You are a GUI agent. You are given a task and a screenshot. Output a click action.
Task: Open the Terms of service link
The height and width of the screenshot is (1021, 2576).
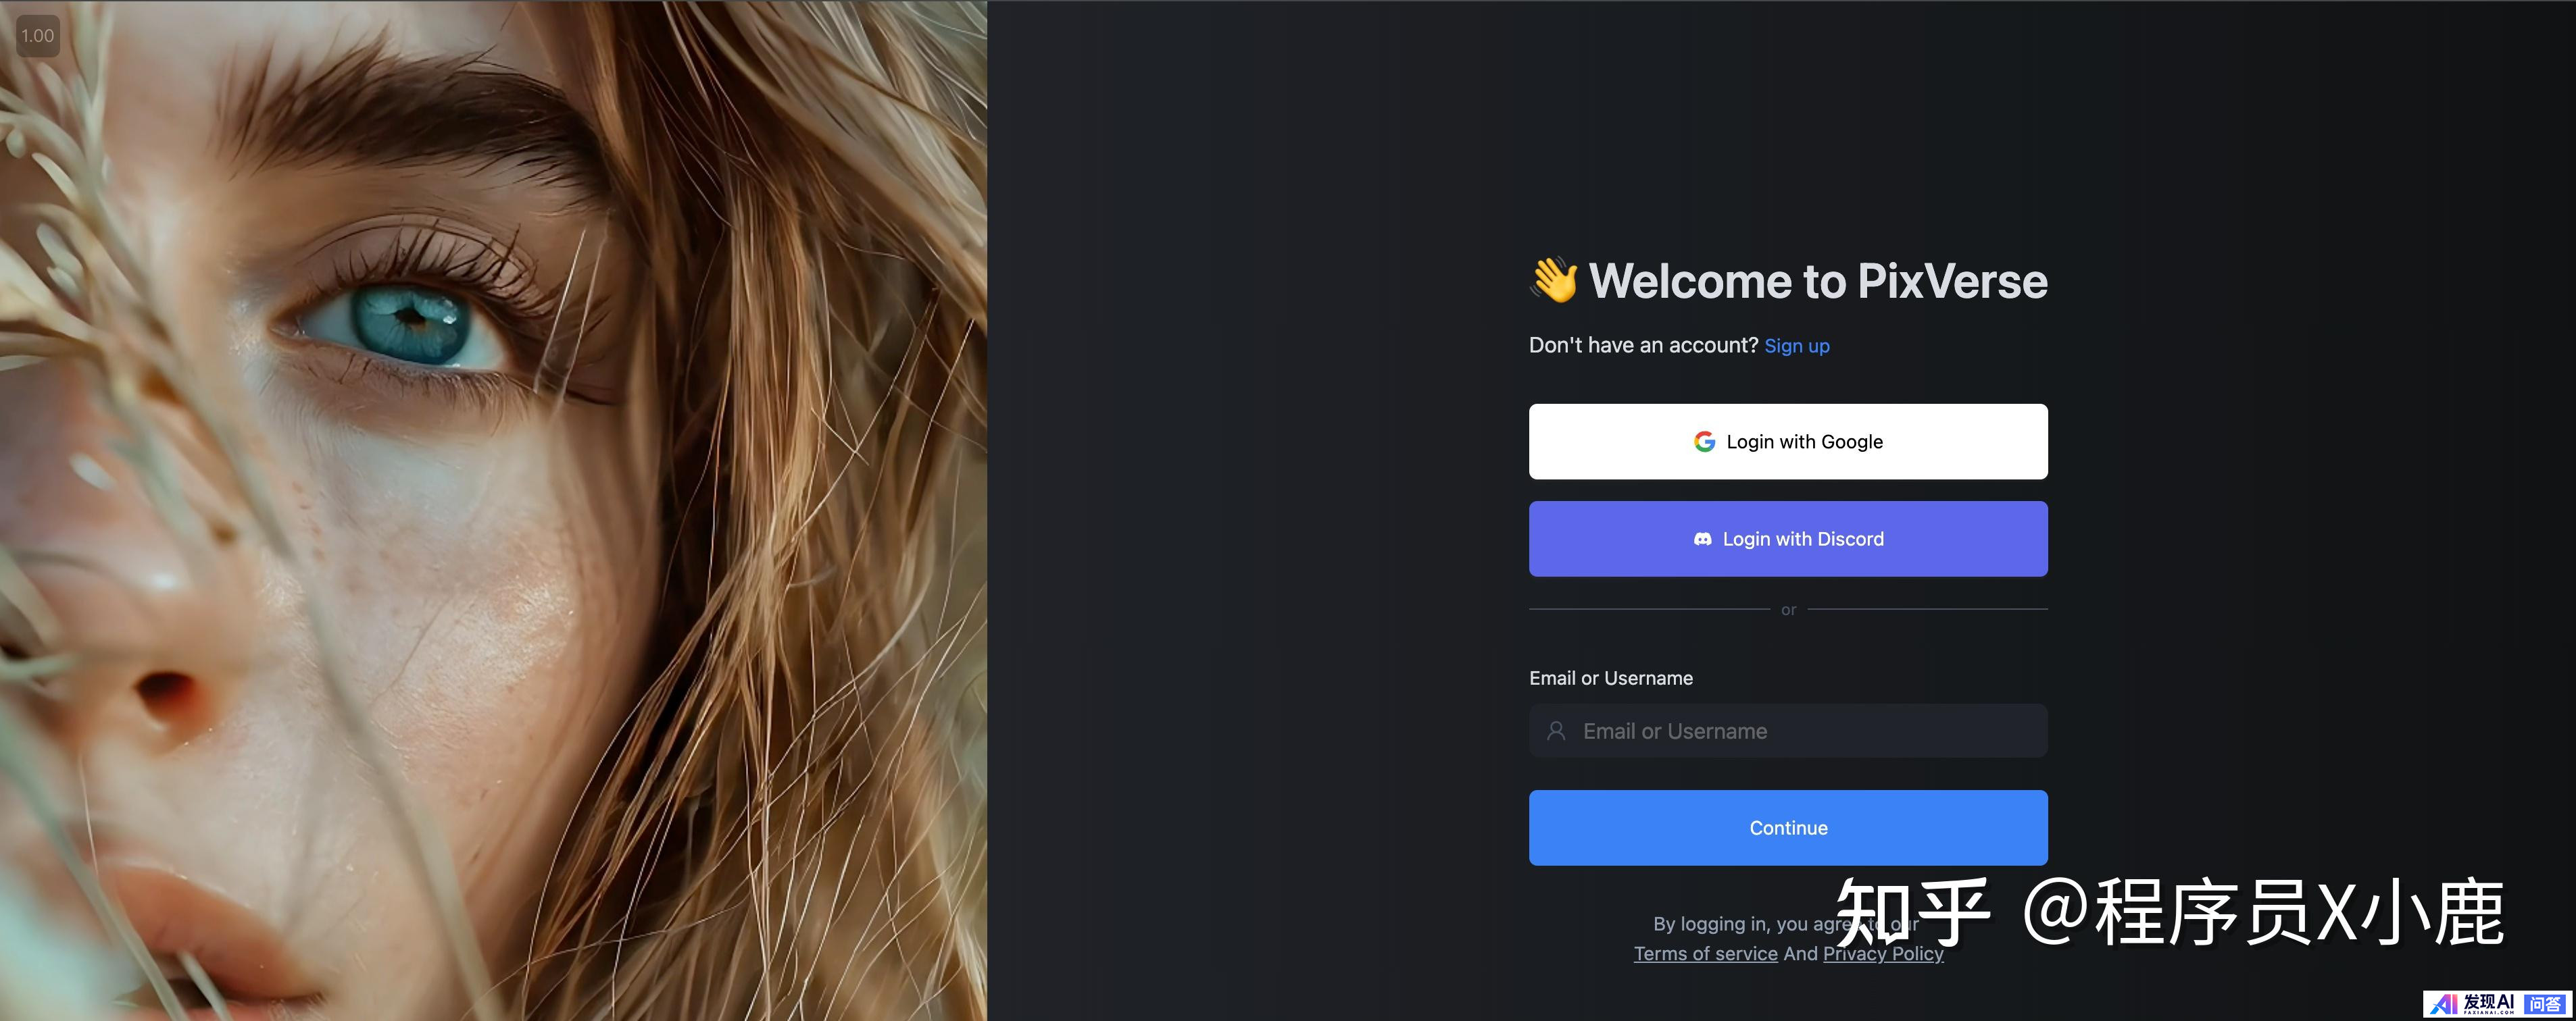tap(1706, 954)
